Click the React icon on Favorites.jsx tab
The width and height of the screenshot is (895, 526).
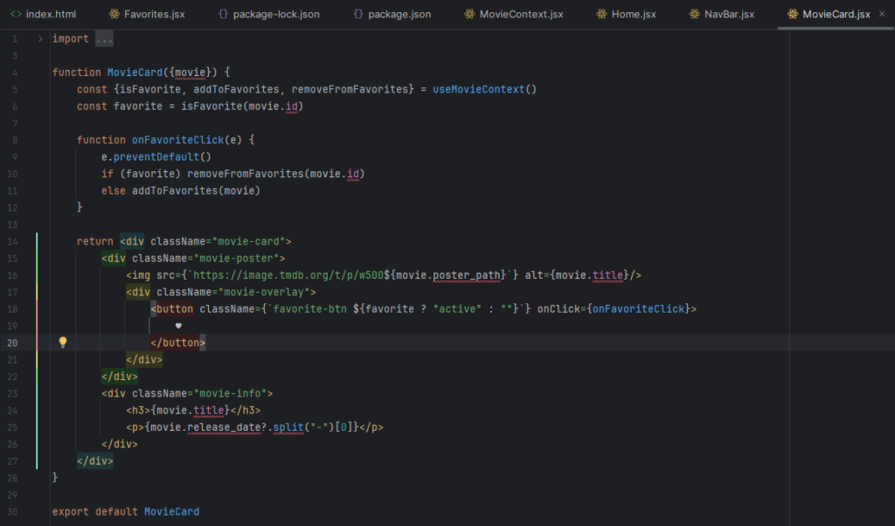[x=114, y=15]
